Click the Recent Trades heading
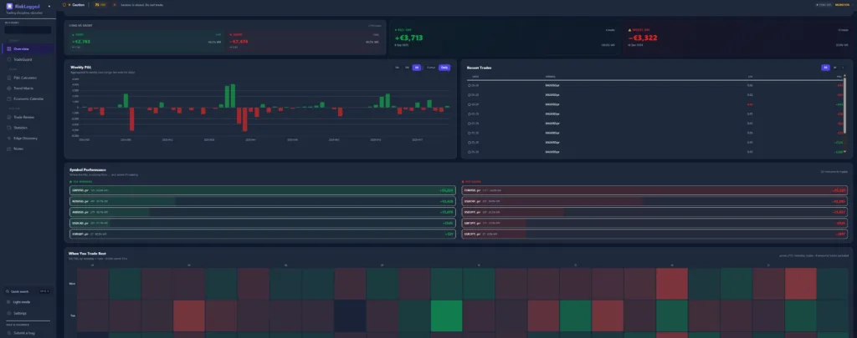The image size is (857, 338). click(x=479, y=68)
